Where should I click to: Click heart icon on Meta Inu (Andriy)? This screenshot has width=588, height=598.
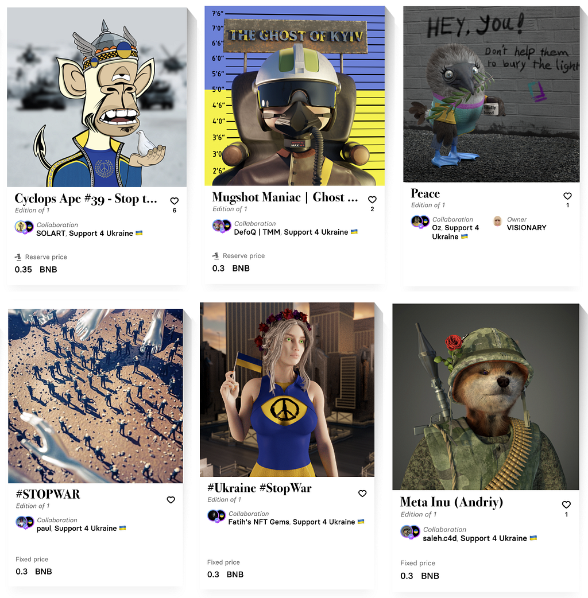pyautogui.click(x=566, y=504)
